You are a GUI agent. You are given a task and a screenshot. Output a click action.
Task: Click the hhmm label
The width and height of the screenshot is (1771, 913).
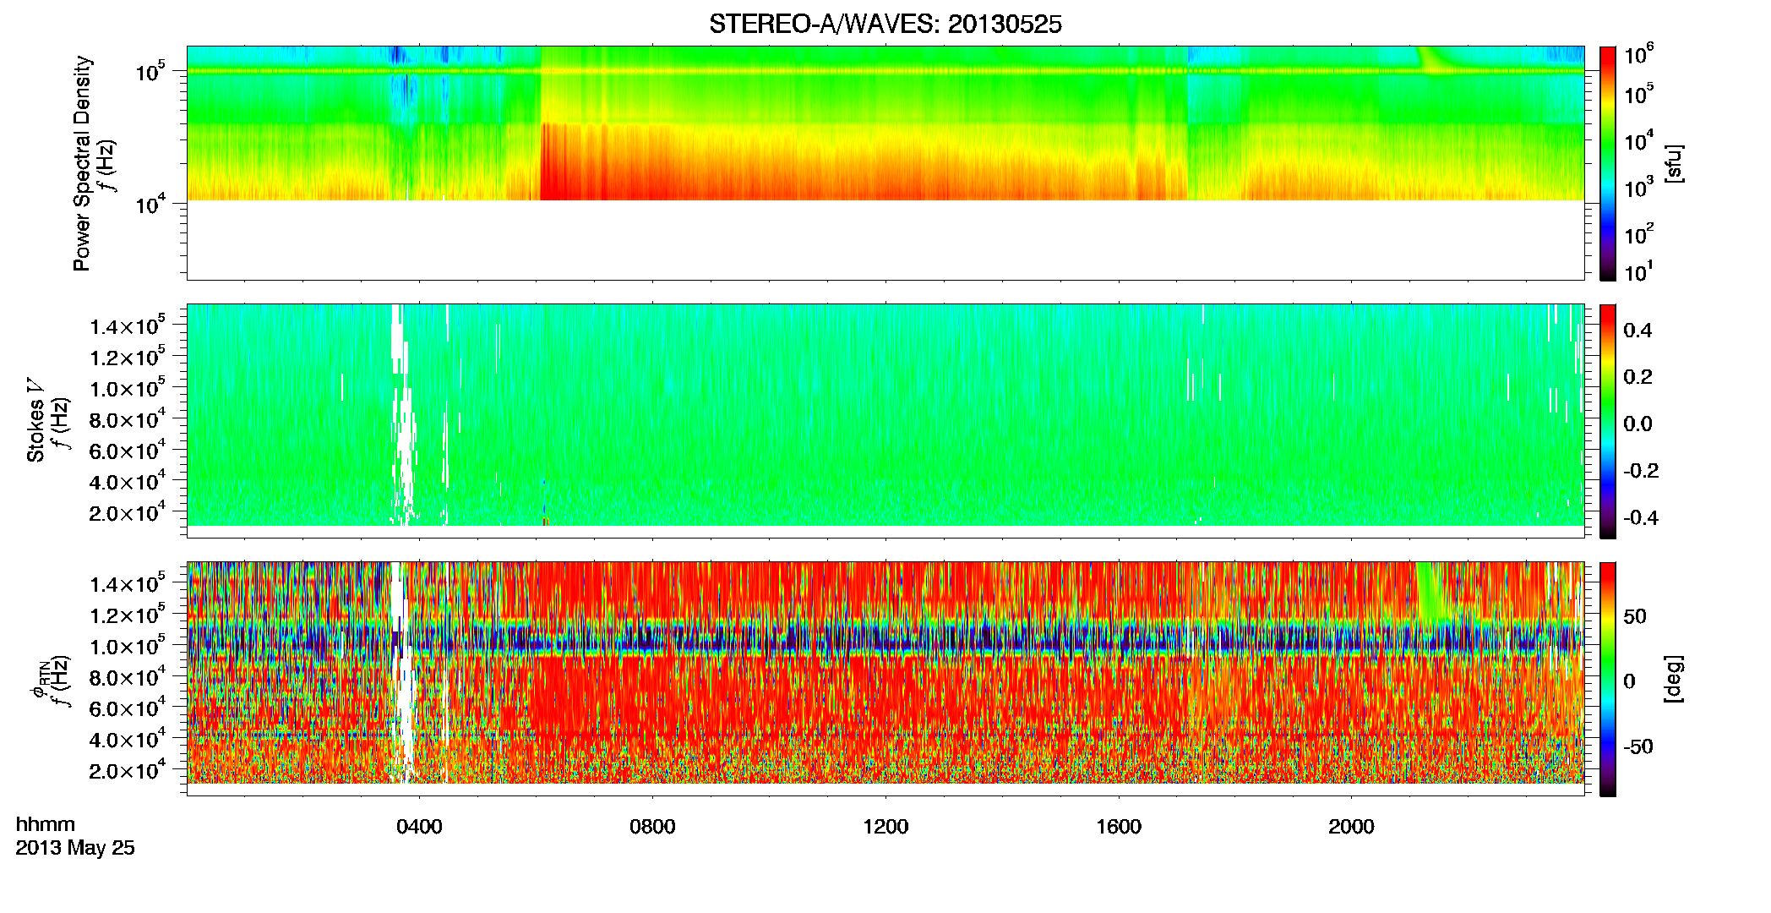click(46, 825)
